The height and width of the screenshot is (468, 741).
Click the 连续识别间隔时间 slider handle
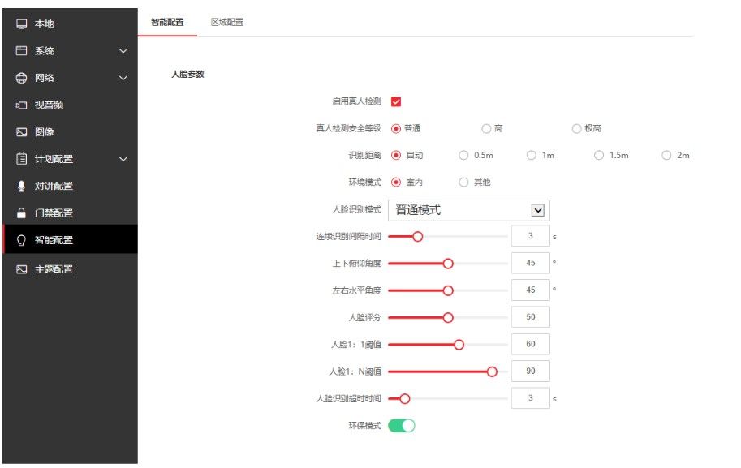click(417, 237)
